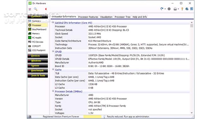221x119 pixels.
Task: Click the Memory module icon
Action: click(30, 34)
